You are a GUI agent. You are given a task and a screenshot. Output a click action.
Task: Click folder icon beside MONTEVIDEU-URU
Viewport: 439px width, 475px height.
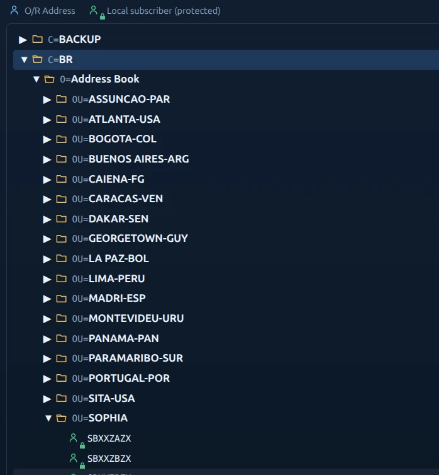(62, 318)
